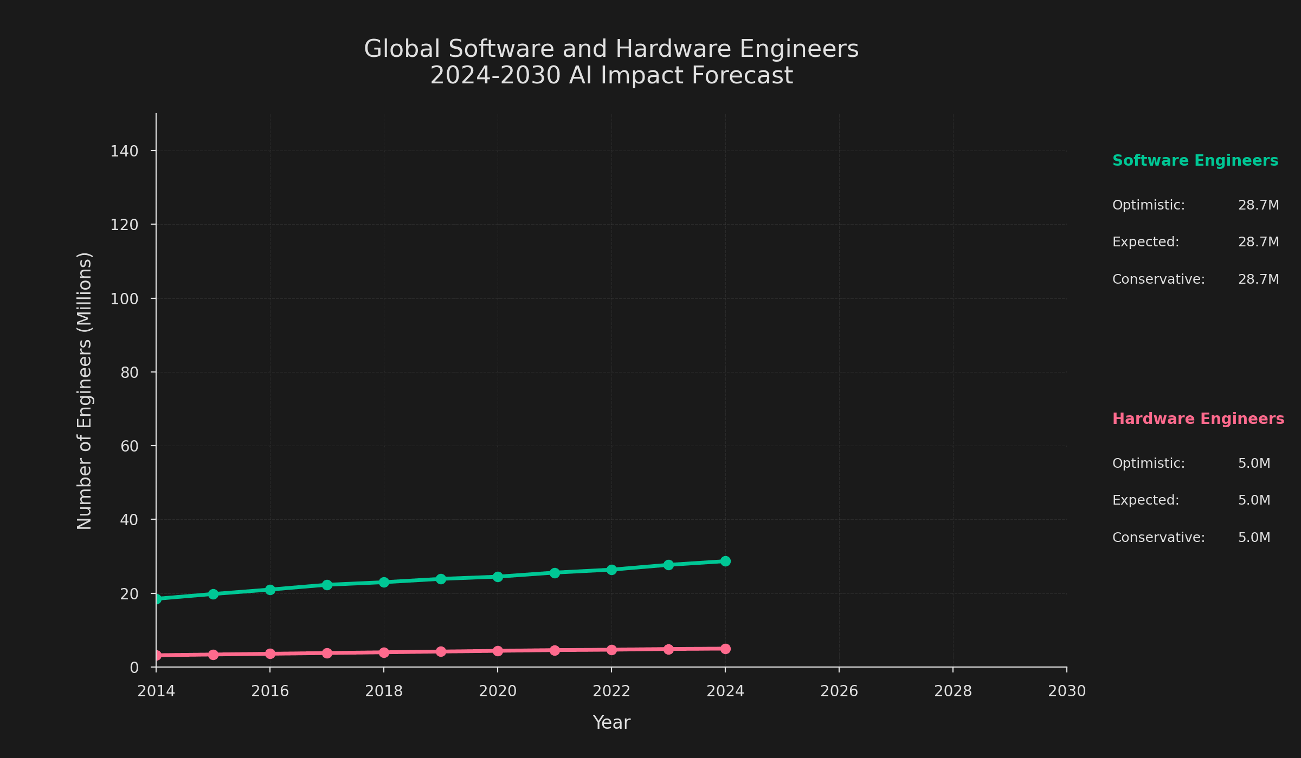Select the 2018 green Software data marker
This screenshot has height=758, width=1301.
[384, 582]
